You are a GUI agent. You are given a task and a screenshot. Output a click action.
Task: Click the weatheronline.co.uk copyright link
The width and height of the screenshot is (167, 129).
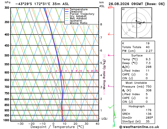139,127
